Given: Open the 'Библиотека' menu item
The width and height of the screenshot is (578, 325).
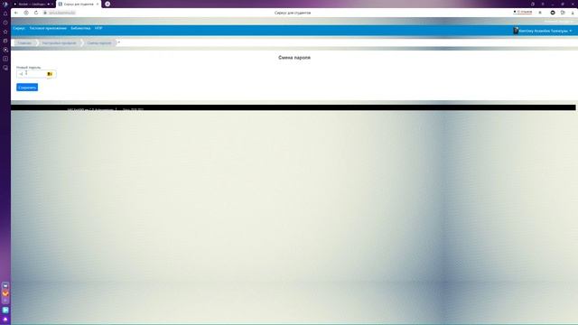Looking at the screenshot, I should [x=80, y=28].
